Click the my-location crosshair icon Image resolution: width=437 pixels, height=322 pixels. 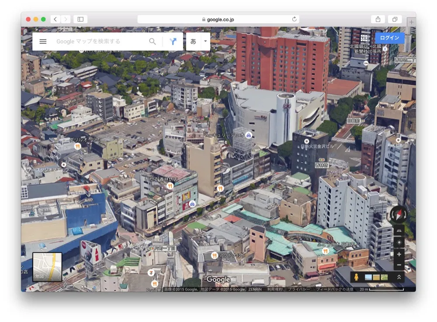click(399, 242)
